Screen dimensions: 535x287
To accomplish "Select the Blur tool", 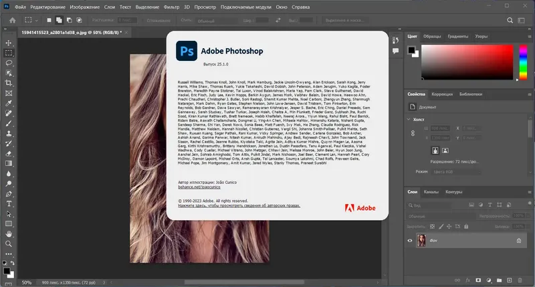I will tap(9, 174).
